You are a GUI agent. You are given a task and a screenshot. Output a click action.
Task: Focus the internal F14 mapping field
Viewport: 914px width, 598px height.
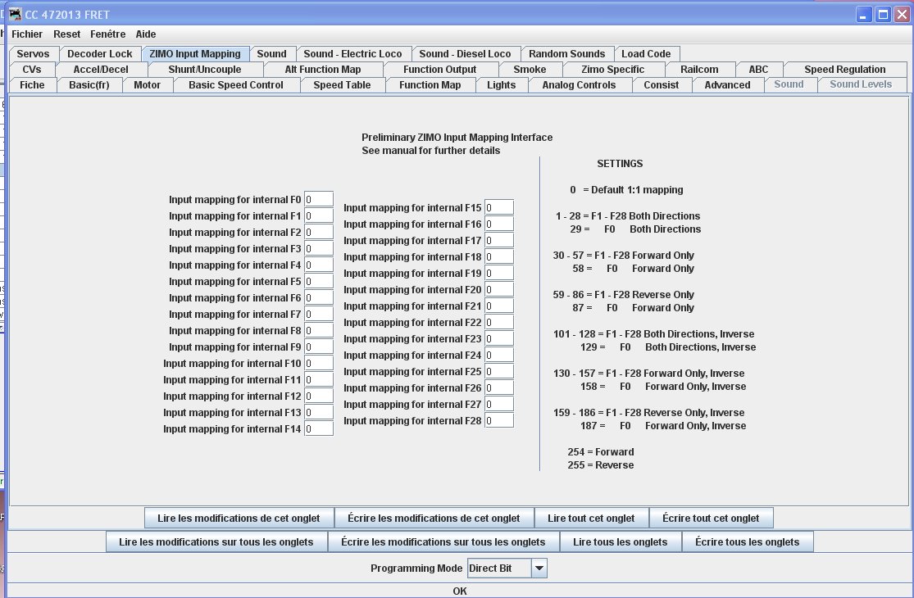pyautogui.click(x=319, y=428)
